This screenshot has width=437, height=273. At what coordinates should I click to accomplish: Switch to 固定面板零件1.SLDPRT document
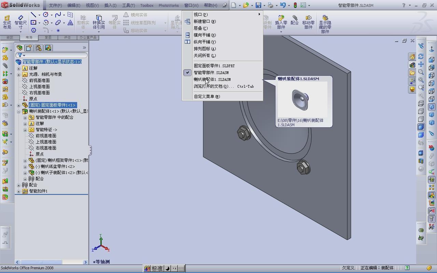click(223, 66)
